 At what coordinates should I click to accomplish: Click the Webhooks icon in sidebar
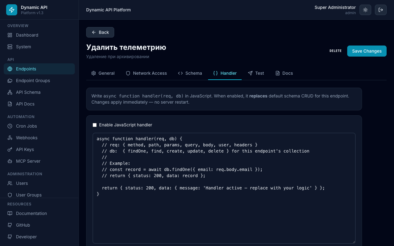[x=10, y=138]
